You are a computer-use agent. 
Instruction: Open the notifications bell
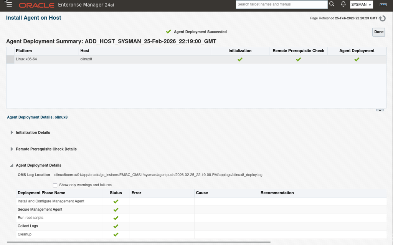[x=343, y=4]
